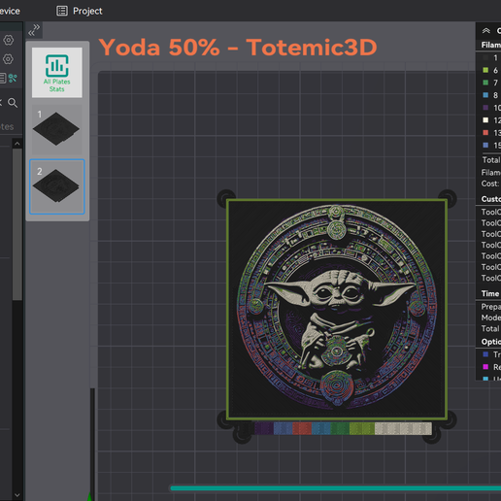The image size is (501, 501).
Task: Click the magnifier search icon
Action: tap(13, 103)
